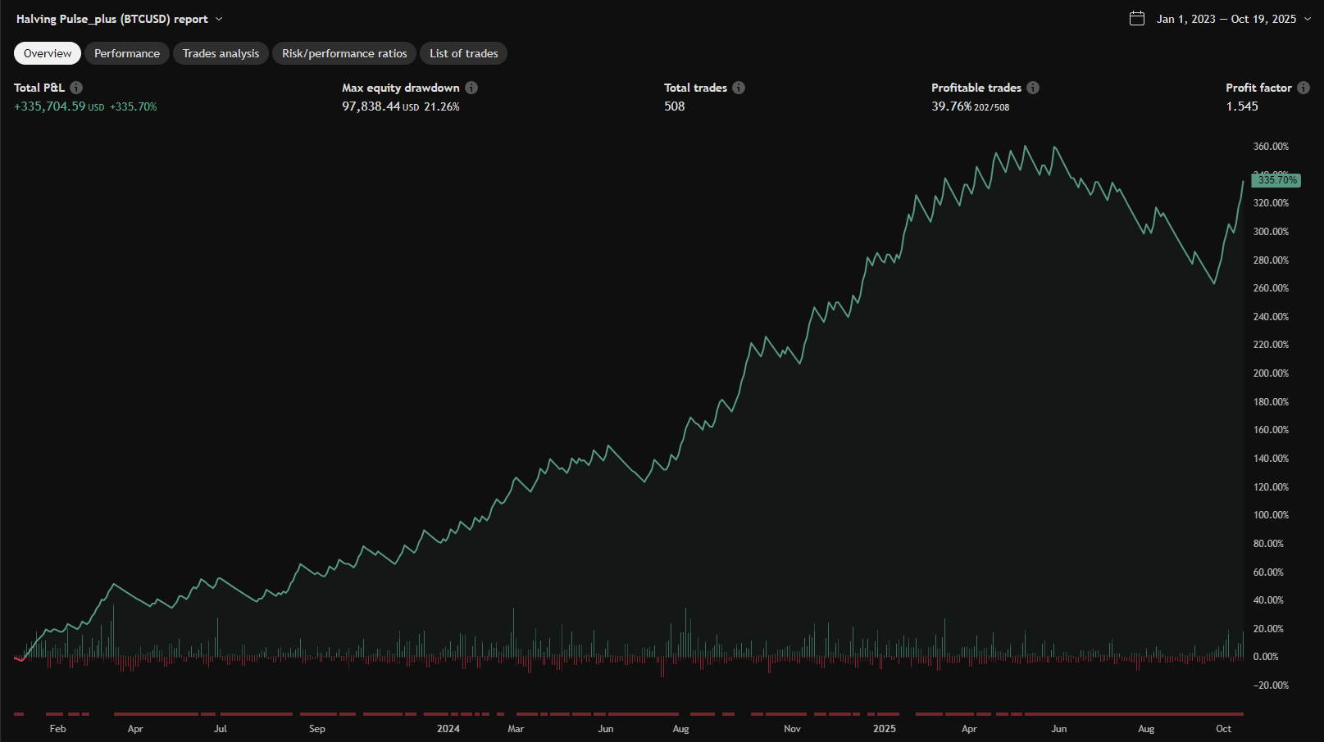Click info icon next to Total trades

click(739, 88)
